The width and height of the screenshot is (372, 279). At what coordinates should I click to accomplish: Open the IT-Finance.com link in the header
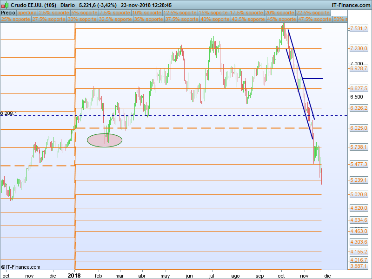[x=351, y=5]
